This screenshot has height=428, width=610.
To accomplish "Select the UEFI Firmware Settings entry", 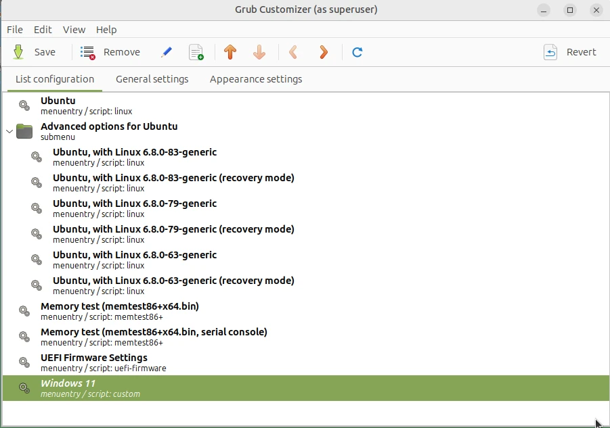I will pyautogui.click(x=93, y=362).
